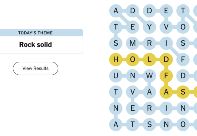This screenshot has height=136, width=197.
Task: Tap the yellow highlighted letter O
Action: tap(132, 59)
